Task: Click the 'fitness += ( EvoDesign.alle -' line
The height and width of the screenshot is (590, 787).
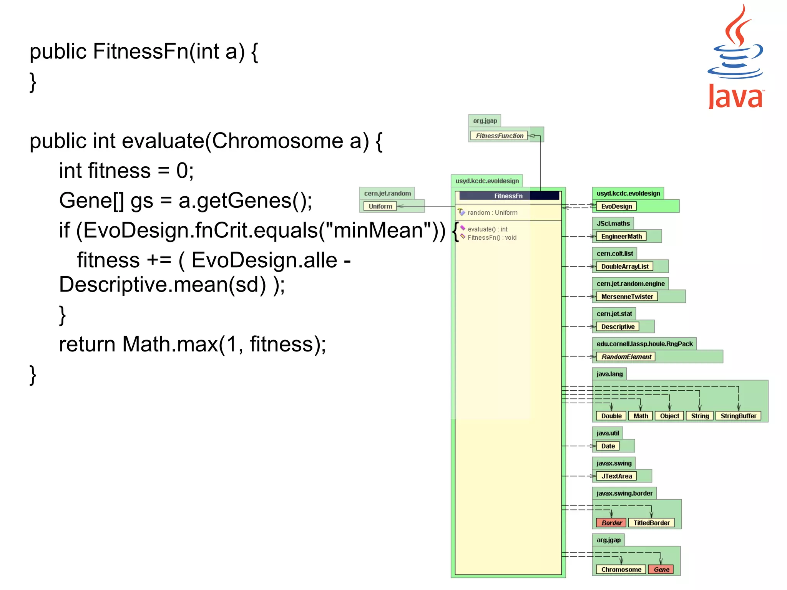Action: click(x=214, y=260)
